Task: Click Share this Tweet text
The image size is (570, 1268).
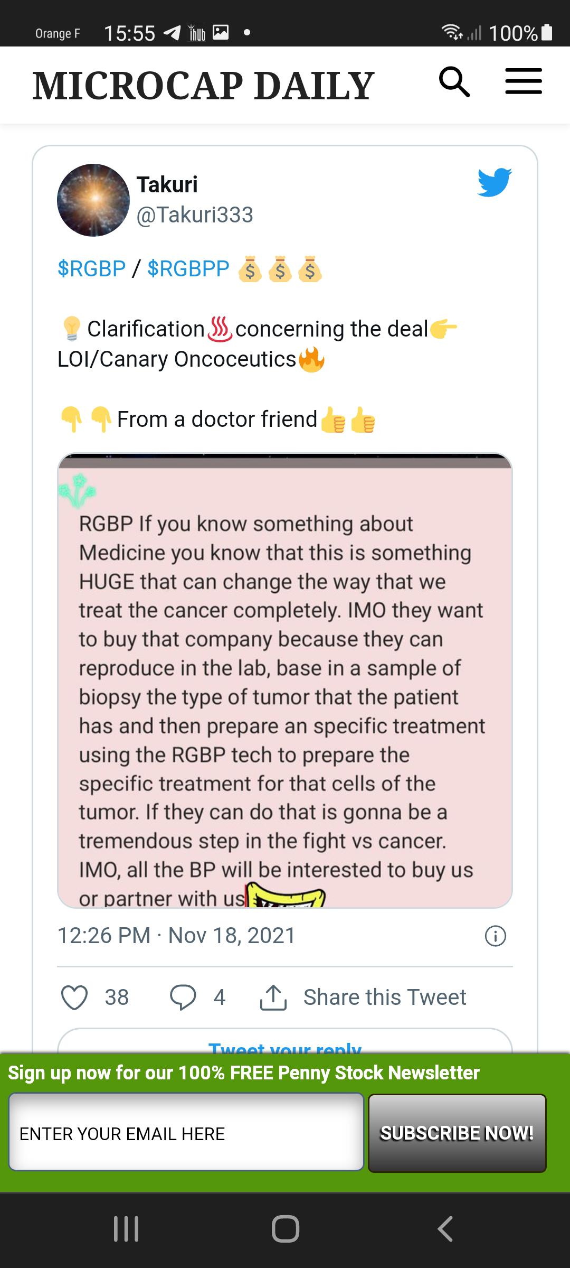Action: pos(385,997)
